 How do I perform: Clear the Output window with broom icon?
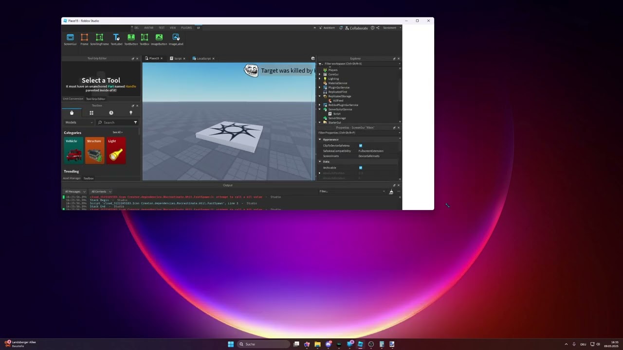(x=391, y=192)
